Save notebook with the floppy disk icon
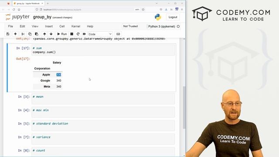Screen dimensions: 279x157 pyautogui.click(x=8, y=34)
